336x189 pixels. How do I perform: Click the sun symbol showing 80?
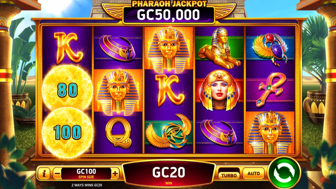point(67,89)
